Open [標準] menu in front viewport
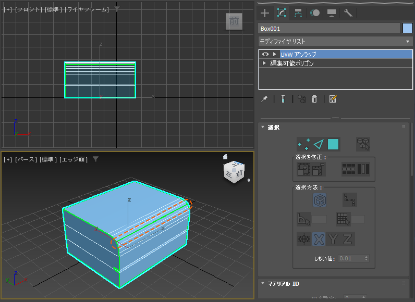415x302 pixels. pyautogui.click(x=54, y=9)
